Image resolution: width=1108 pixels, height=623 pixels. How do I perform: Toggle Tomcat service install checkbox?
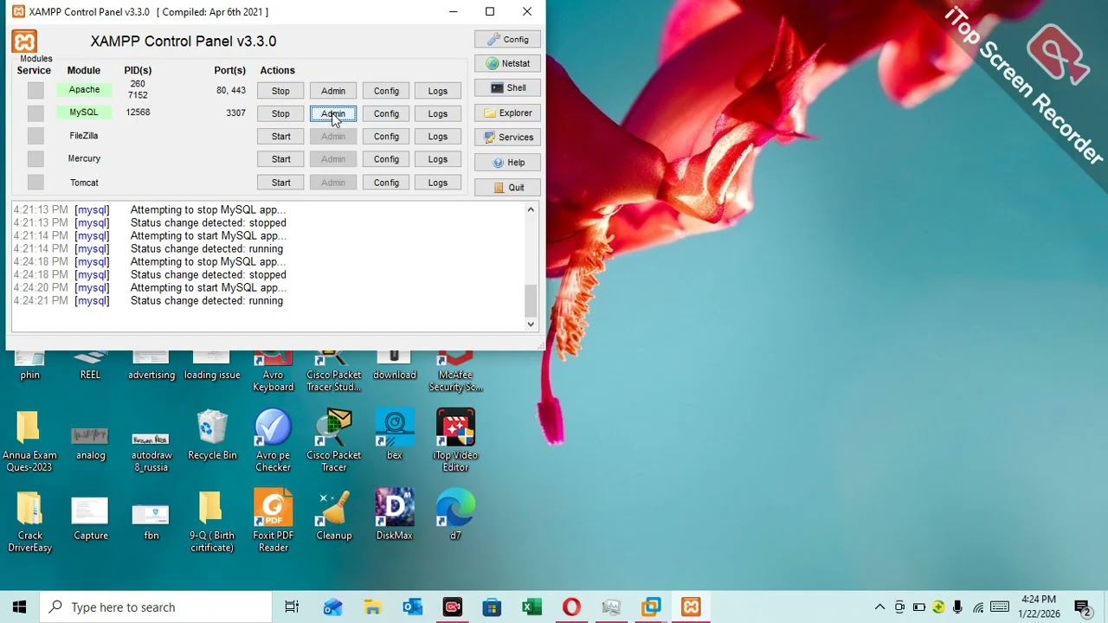(x=35, y=182)
